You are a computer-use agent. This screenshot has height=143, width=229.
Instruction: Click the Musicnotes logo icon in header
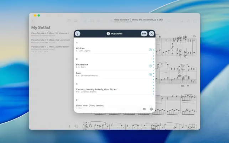click(x=108, y=33)
